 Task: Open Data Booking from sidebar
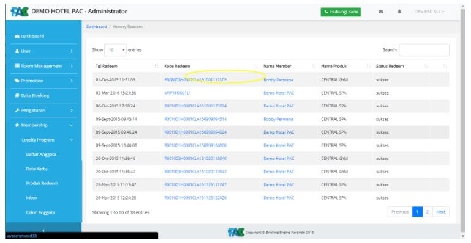[x=43, y=95]
